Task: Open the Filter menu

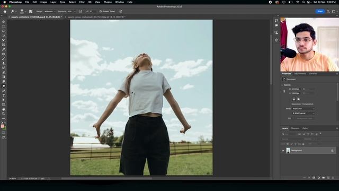Action: (82, 2)
